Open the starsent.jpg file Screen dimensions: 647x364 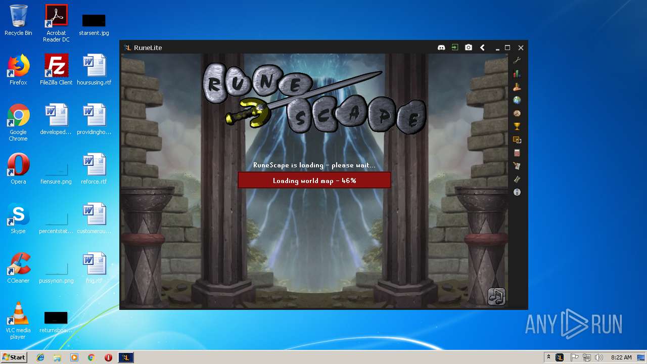(x=94, y=24)
